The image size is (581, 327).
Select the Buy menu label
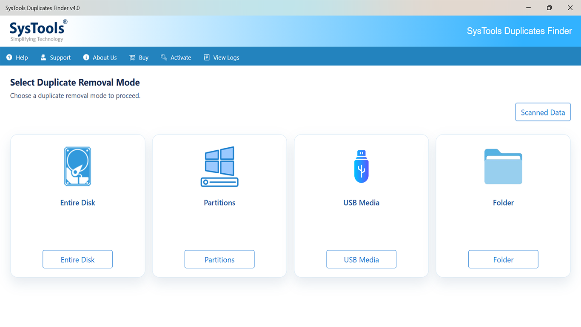144,58
